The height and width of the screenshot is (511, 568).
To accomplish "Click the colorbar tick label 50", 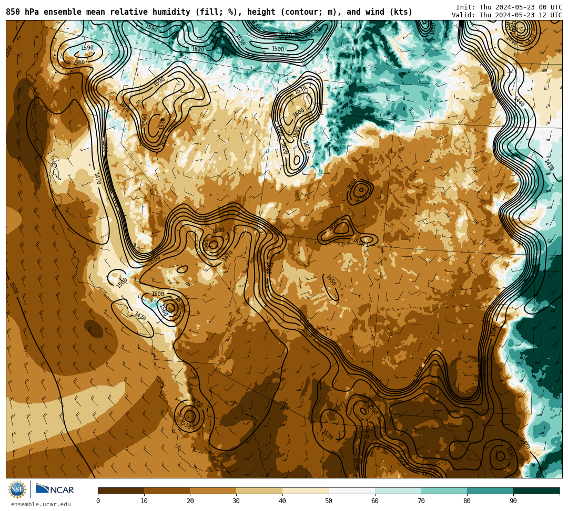I will pyautogui.click(x=329, y=501).
